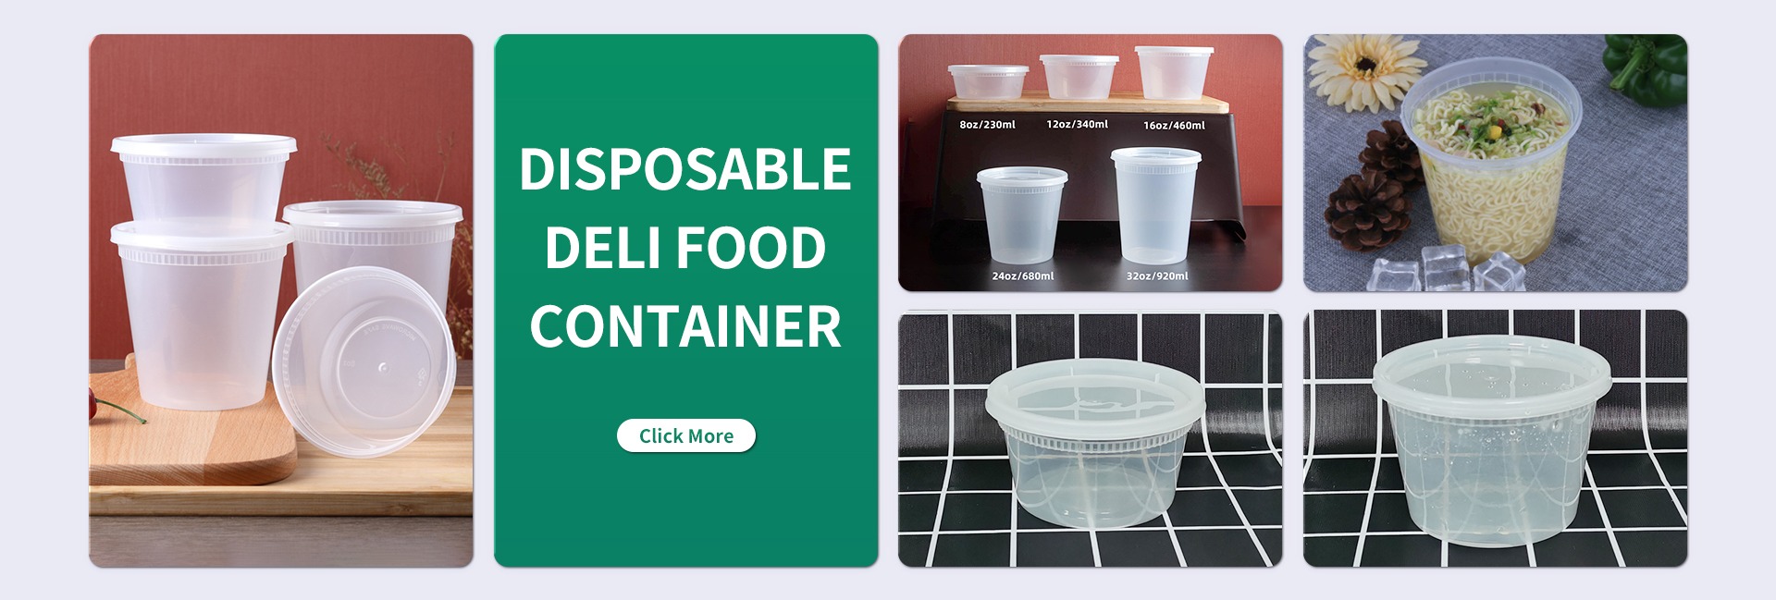Click the 32oz/920ml container label

[x=1157, y=276]
